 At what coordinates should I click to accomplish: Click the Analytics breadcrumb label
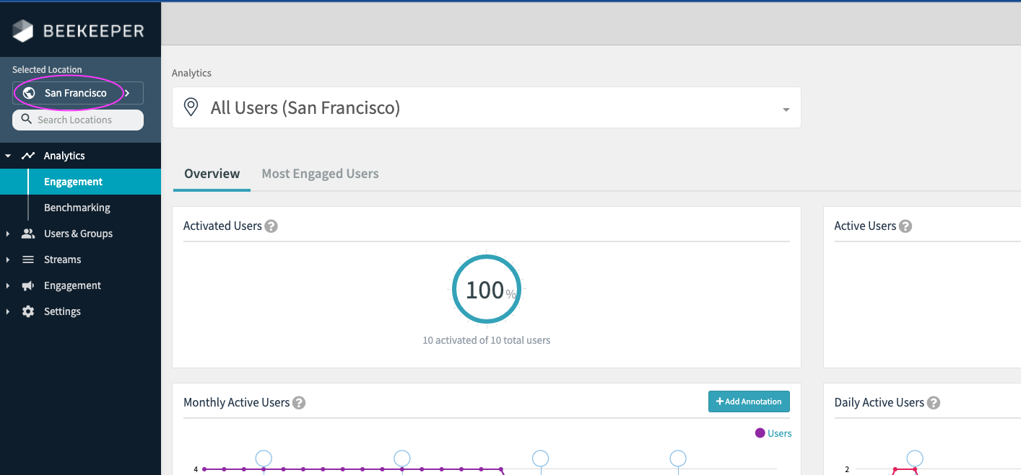tap(191, 73)
